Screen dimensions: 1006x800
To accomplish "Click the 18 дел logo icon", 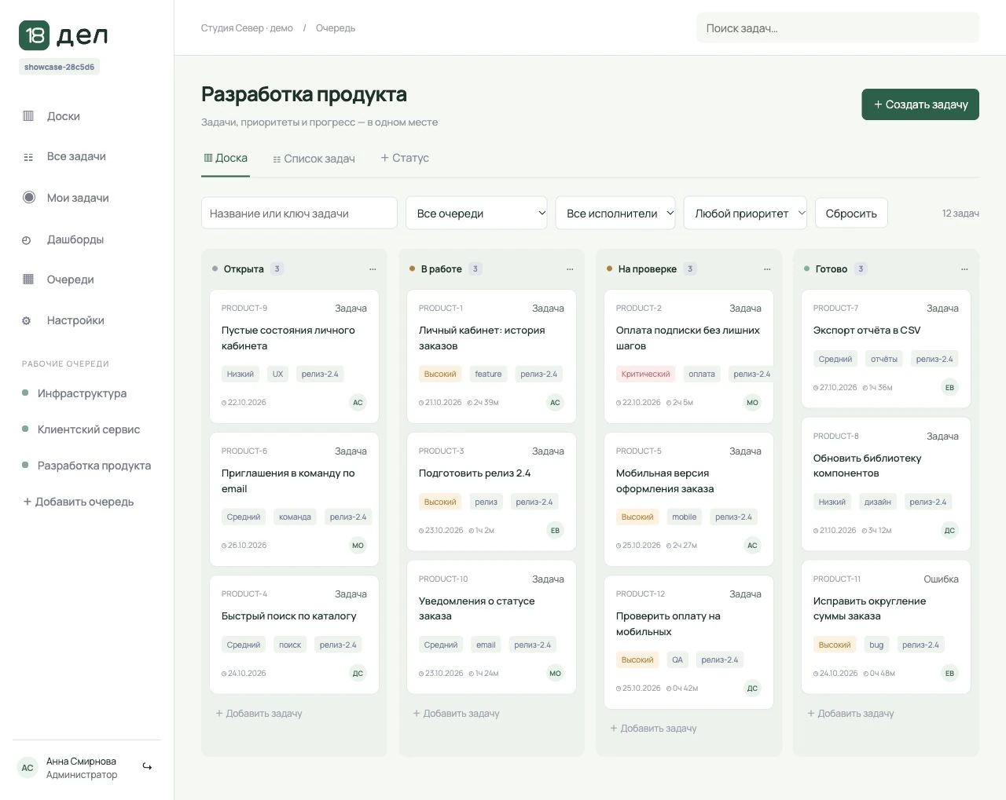I will point(35,35).
